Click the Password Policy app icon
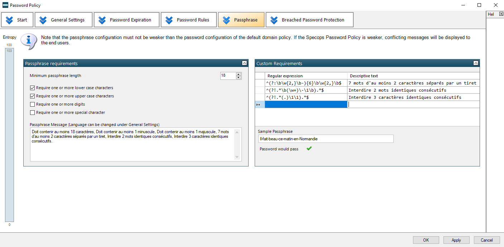Screen dimensions: 504x247 coord(5,5)
